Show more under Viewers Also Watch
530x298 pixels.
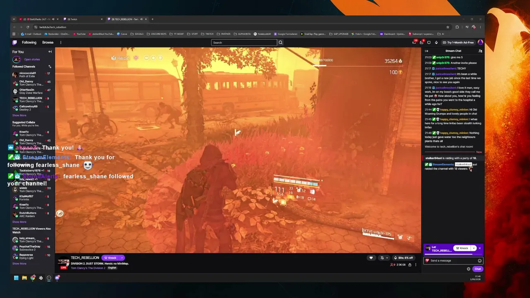tap(19, 264)
